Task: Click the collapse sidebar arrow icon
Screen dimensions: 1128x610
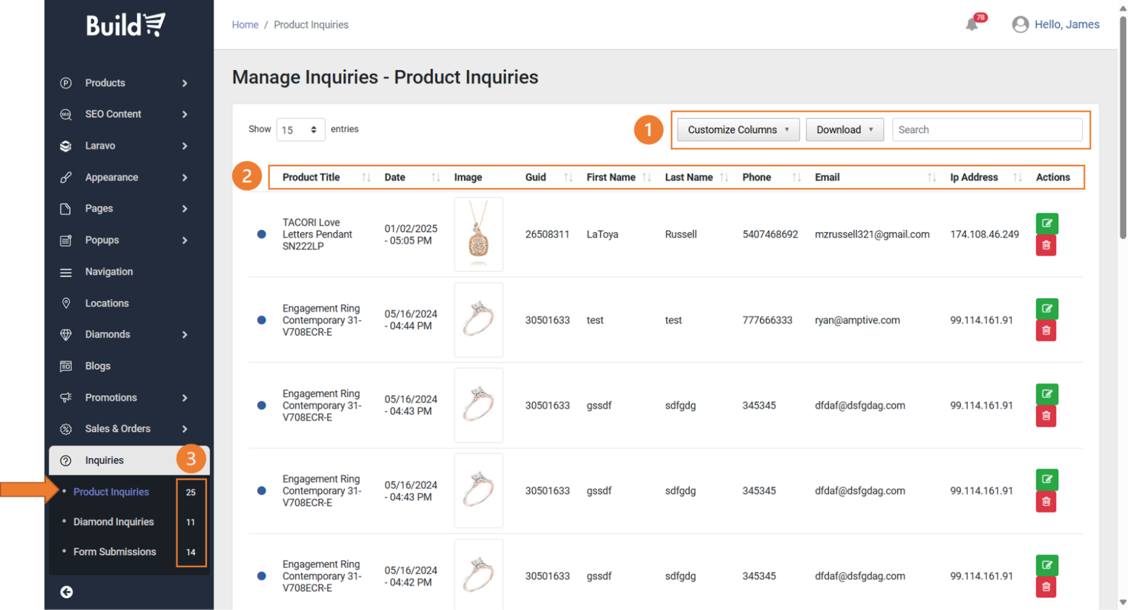Action: 67,591
